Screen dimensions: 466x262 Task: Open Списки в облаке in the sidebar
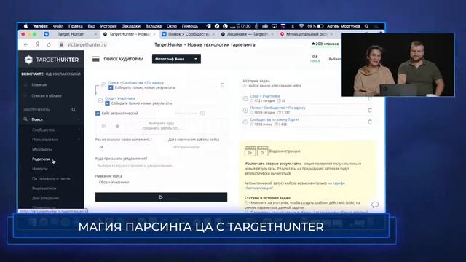click(47, 96)
